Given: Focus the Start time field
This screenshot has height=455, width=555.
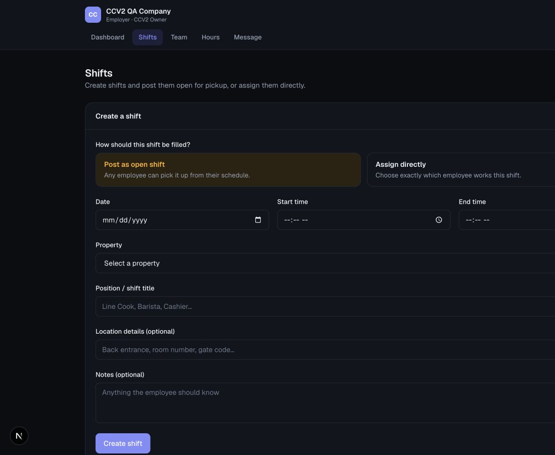Looking at the screenshot, I should point(363,220).
